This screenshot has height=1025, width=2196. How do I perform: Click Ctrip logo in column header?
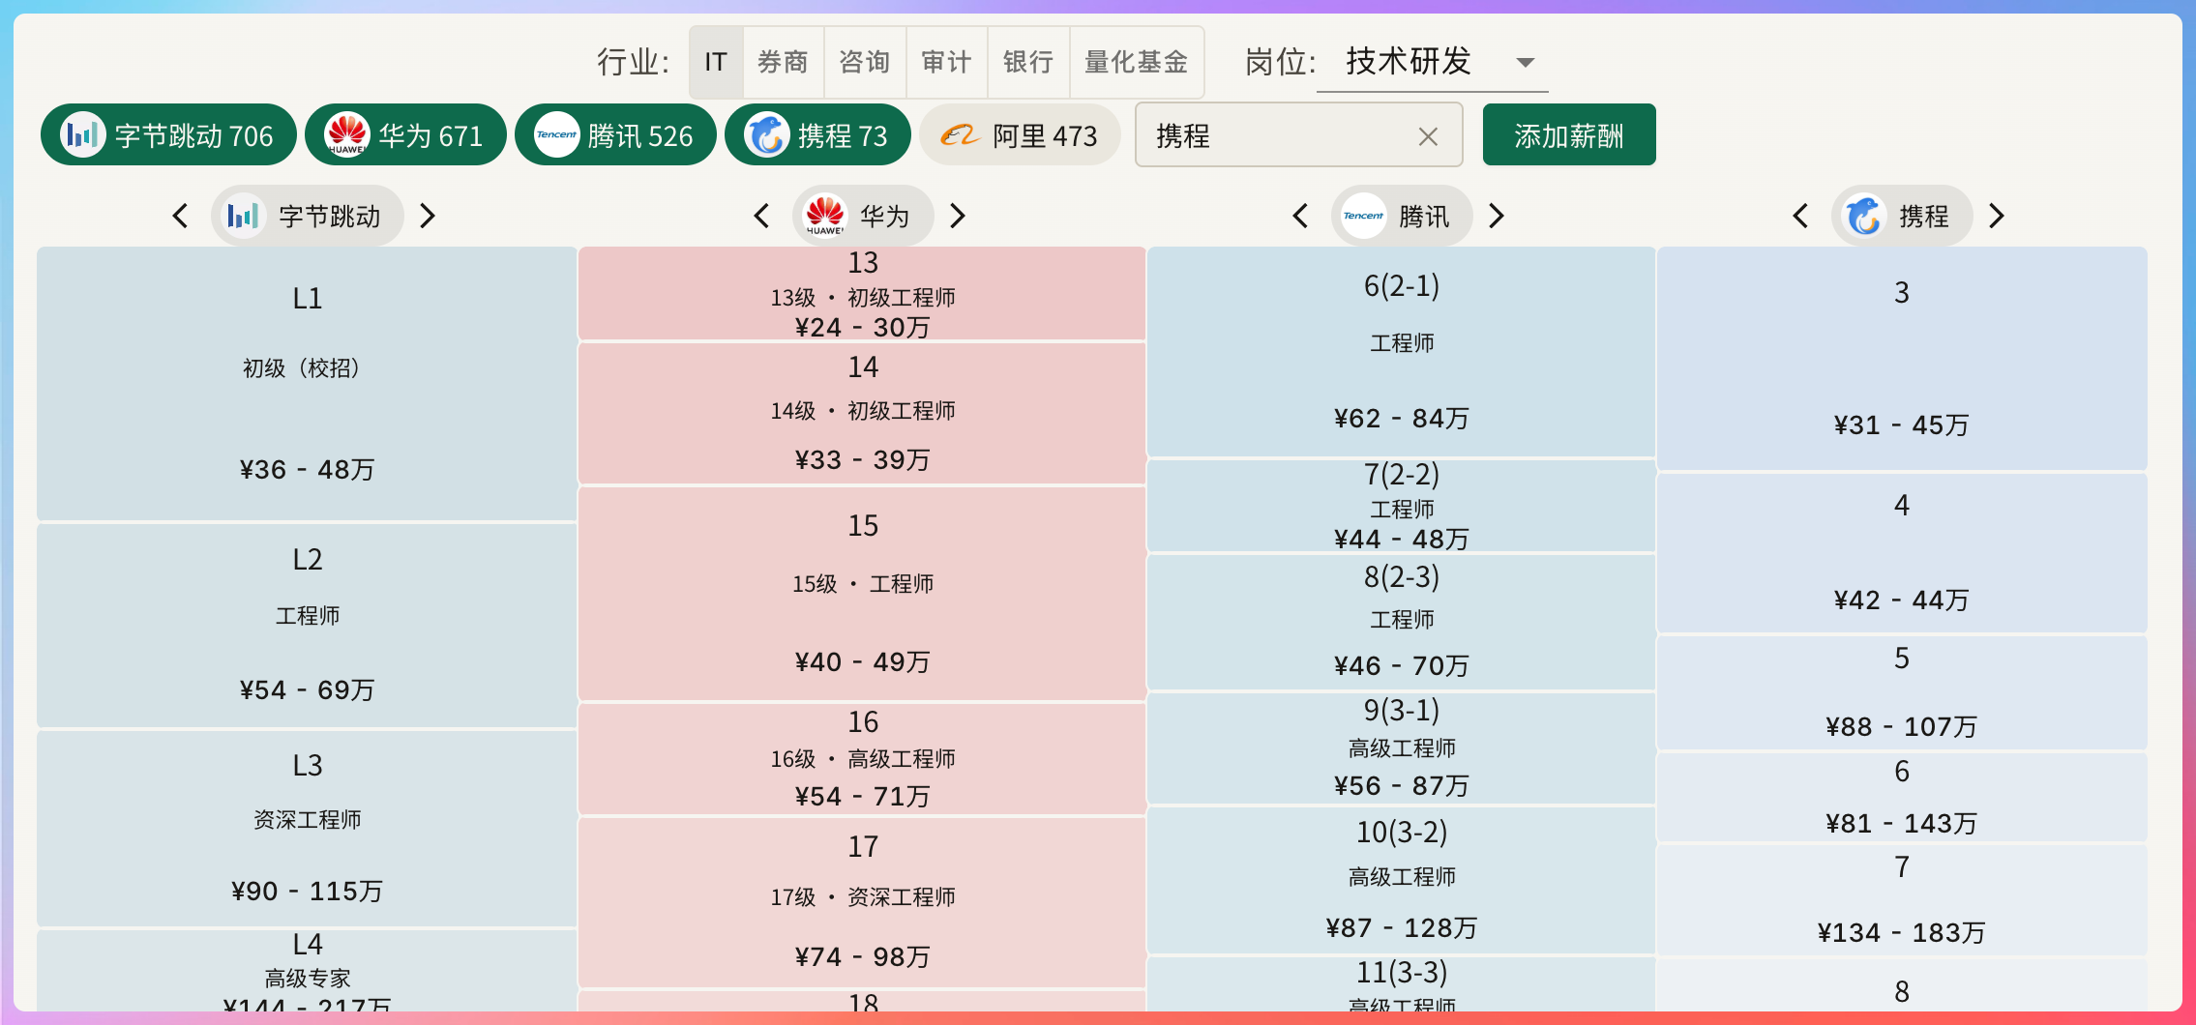tap(1863, 216)
